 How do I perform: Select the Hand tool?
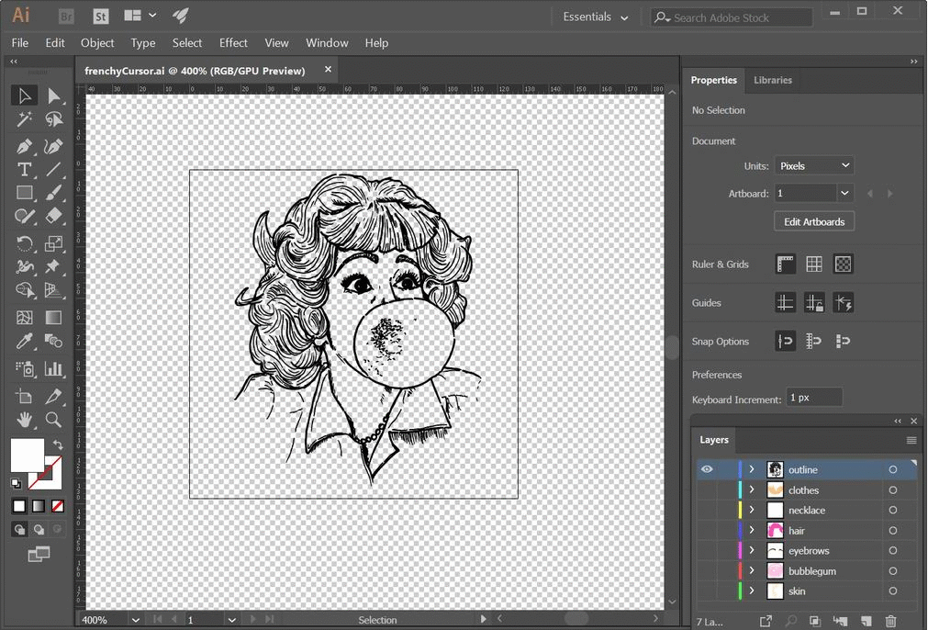pos(23,420)
